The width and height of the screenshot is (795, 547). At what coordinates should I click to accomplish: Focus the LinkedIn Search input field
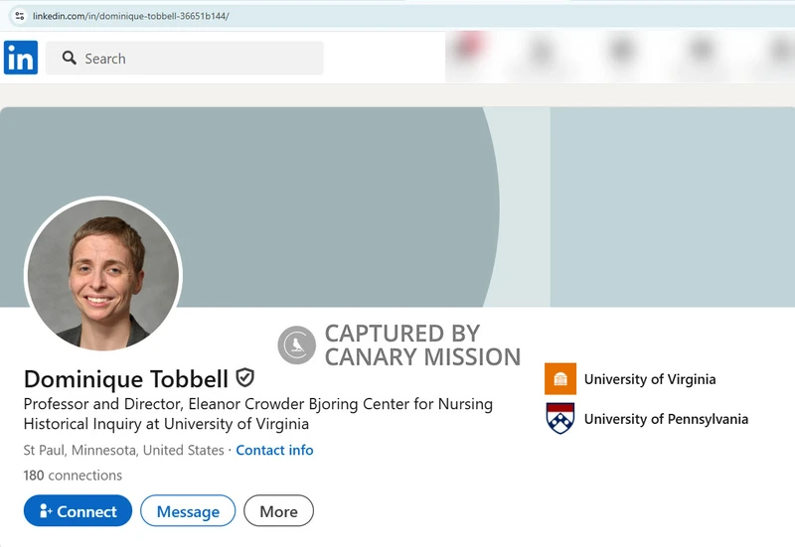[199, 59]
